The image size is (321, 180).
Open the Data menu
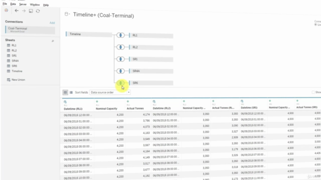click(13, 4)
